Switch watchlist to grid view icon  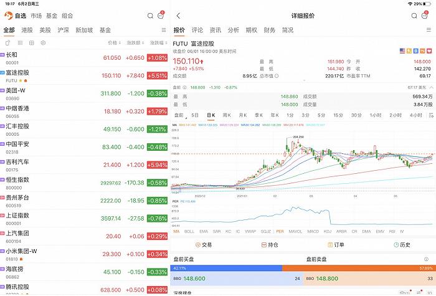(x=32, y=43)
